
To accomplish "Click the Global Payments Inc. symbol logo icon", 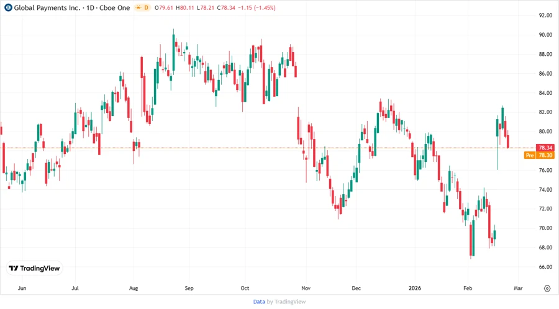I will [8, 8].
